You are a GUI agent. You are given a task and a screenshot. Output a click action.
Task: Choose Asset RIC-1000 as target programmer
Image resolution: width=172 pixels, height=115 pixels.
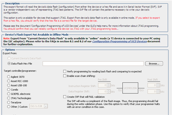8,81
